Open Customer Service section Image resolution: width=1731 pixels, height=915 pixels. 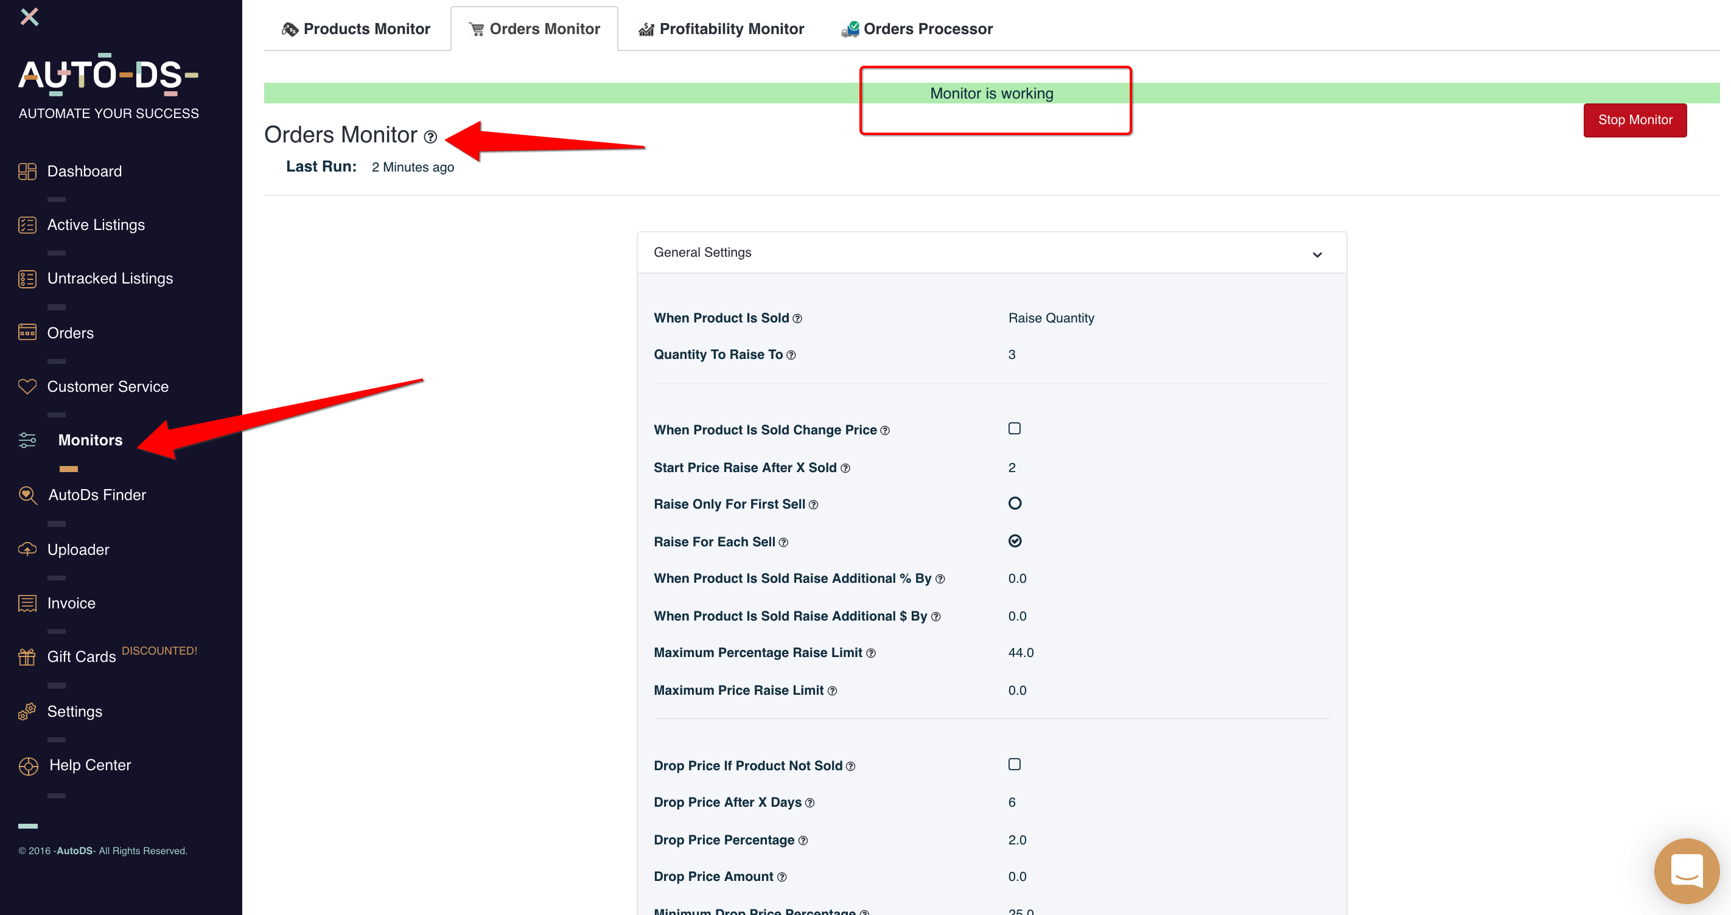point(108,387)
